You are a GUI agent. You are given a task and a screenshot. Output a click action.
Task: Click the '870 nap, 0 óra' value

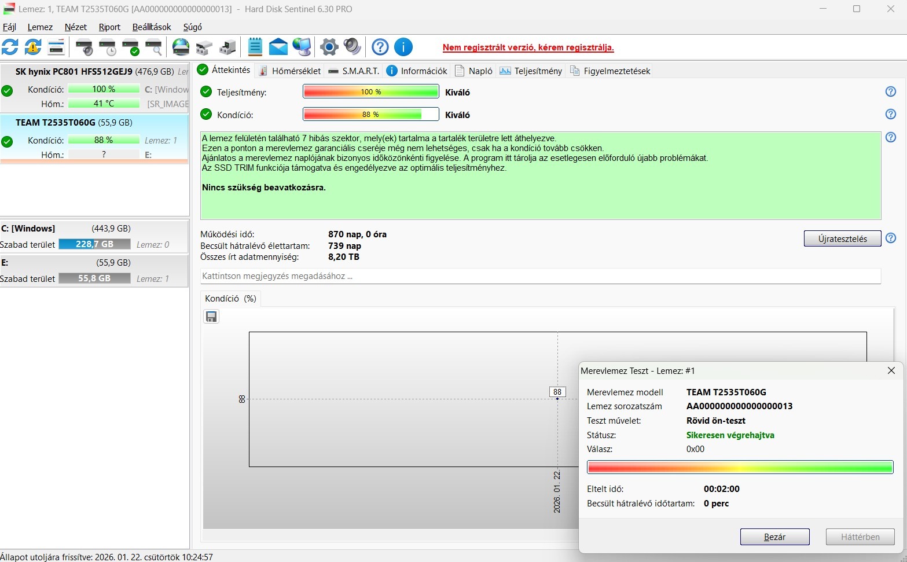[357, 234]
